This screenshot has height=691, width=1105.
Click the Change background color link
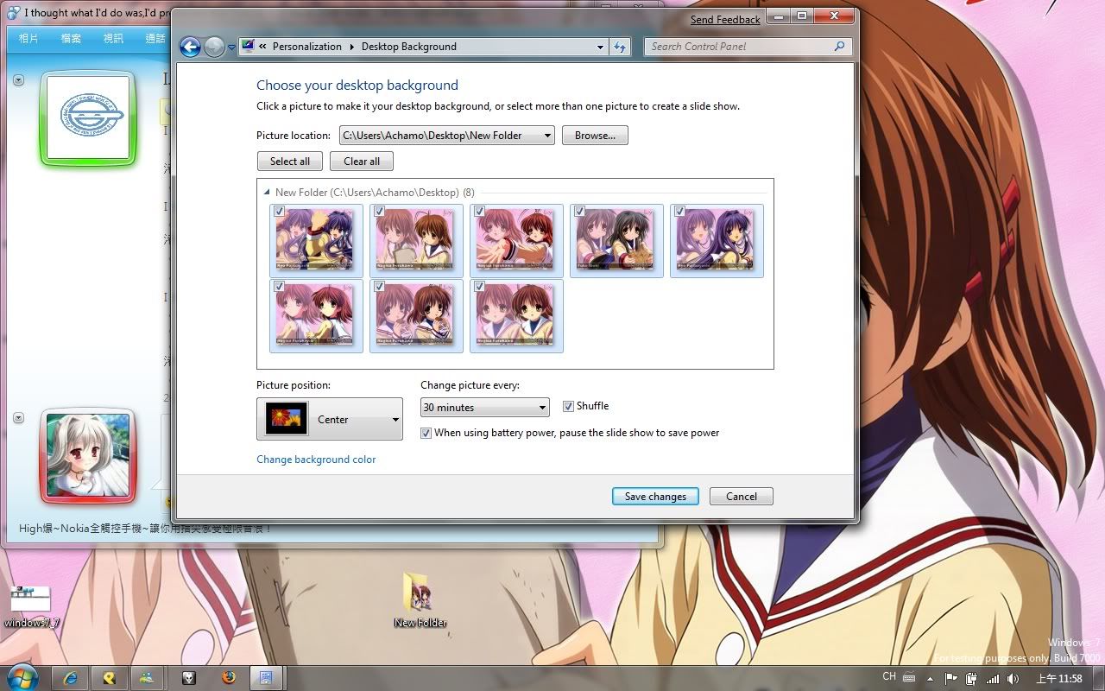pos(316,460)
